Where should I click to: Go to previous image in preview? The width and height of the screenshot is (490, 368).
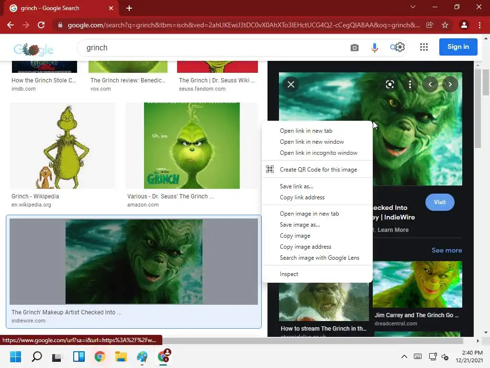click(430, 84)
